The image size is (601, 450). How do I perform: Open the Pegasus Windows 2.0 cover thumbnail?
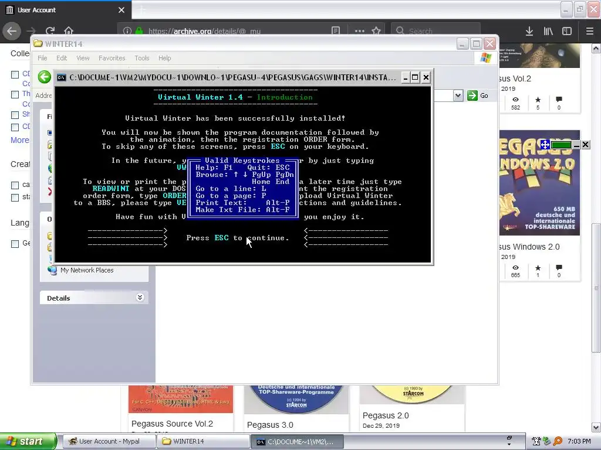(540, 183)
